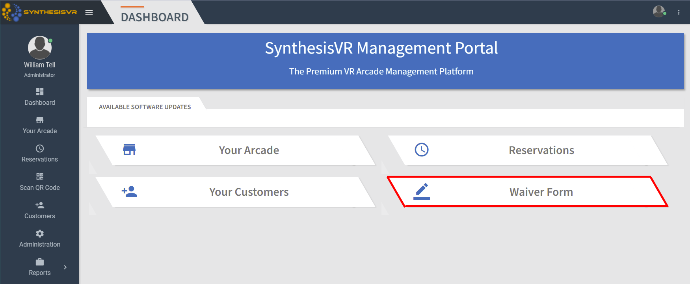Click the Reports briefcase icon in sidebar
The width and height of the screenshot is (690, 284).
pos(40,262)
